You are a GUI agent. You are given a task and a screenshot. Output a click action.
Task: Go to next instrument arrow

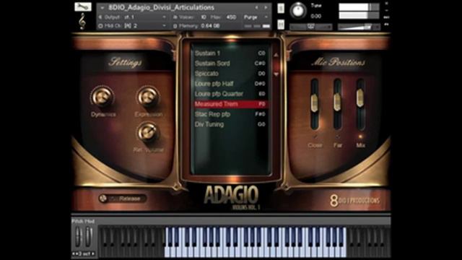click(266, 7)
